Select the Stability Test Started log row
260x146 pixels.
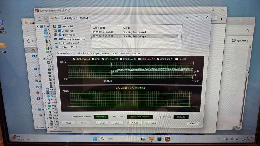coord(135,32)
